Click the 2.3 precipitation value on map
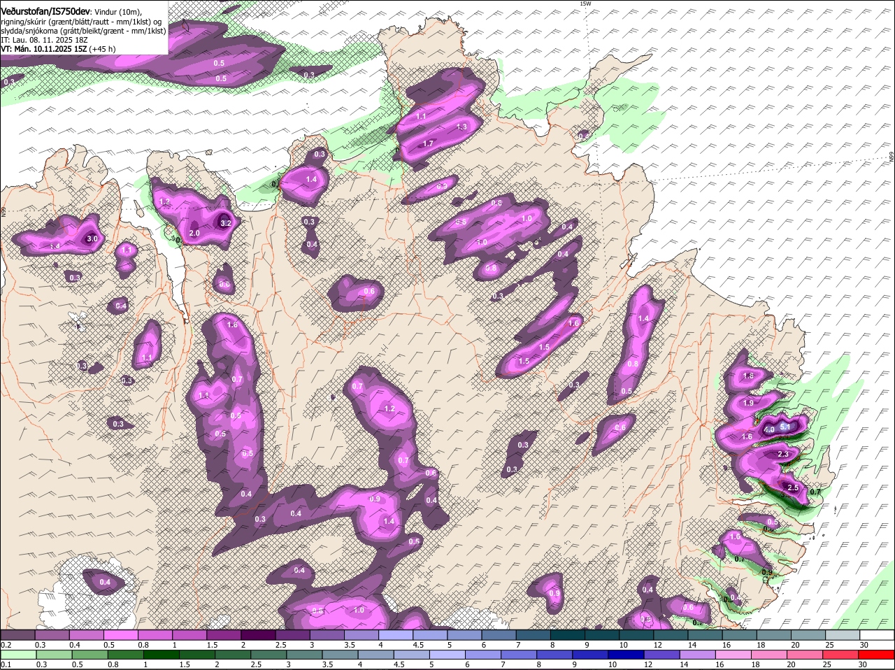Viewport: 895px width, 670px height. click(x=783, y=455)
